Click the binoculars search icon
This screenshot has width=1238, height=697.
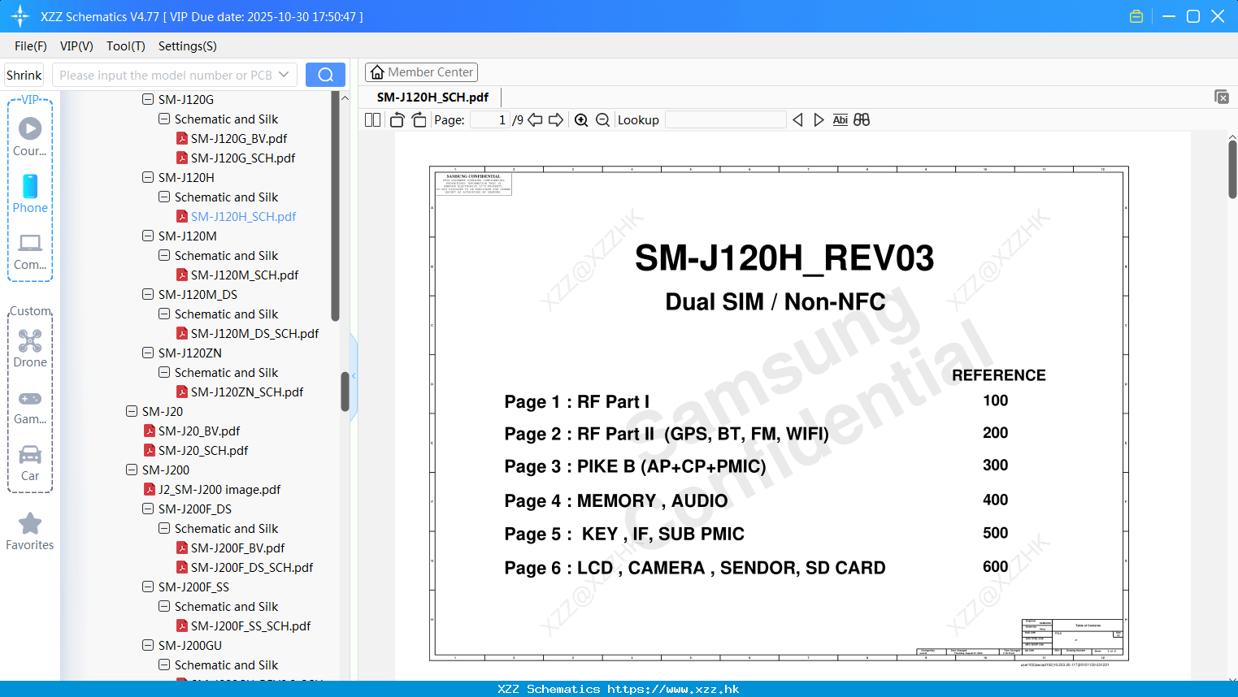[x=862, y=119]
